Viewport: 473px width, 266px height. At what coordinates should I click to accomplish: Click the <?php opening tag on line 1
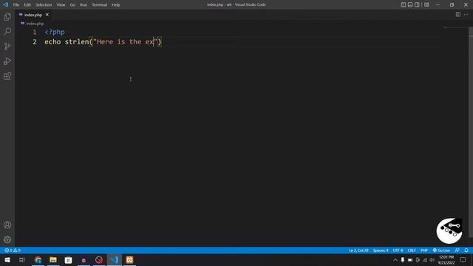[55, 32]
